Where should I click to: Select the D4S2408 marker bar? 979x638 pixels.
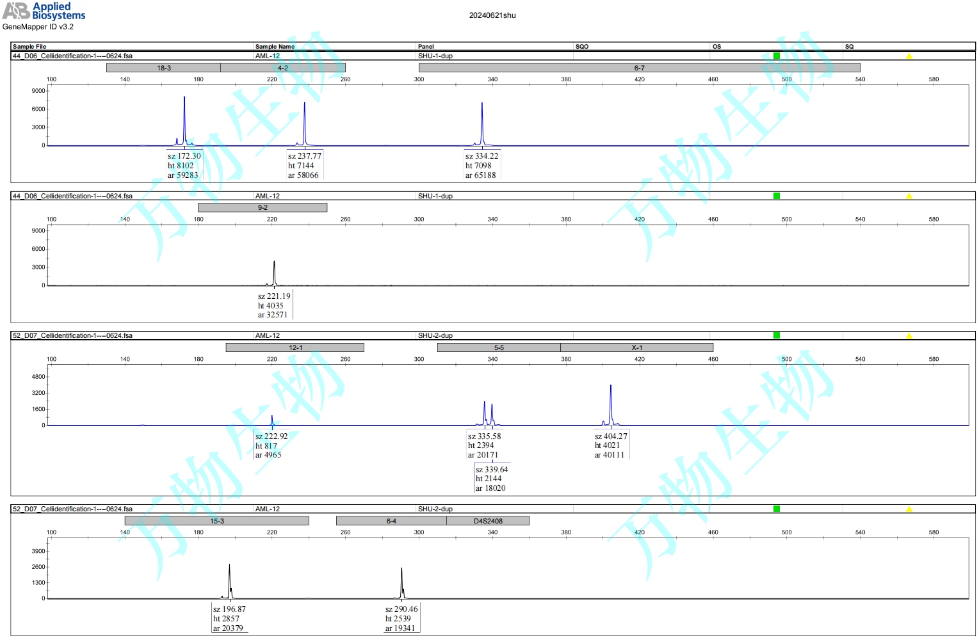click(488, 521)
